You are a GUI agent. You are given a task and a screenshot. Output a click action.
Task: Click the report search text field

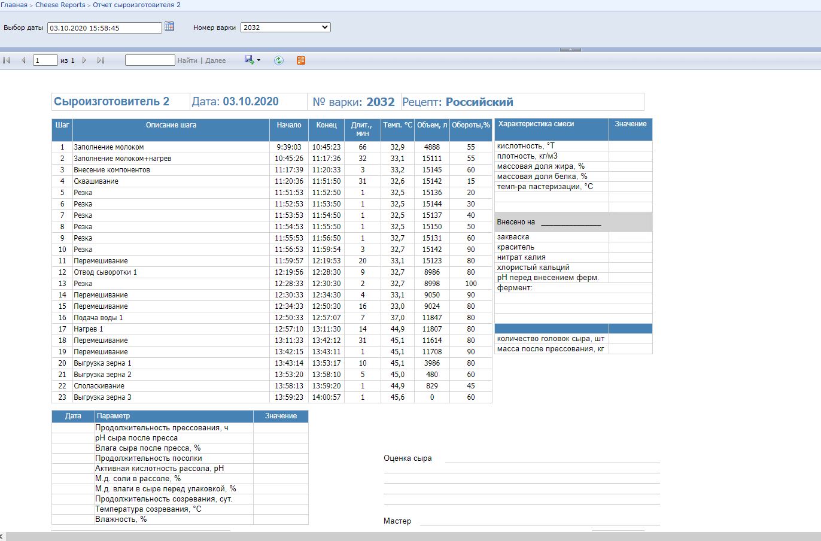point(150,60)
